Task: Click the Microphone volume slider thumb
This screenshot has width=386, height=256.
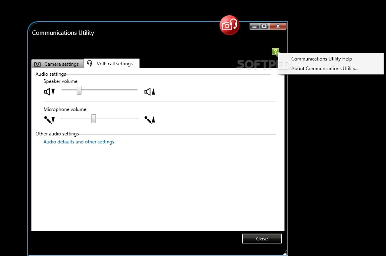Action: tap(93, 119)
